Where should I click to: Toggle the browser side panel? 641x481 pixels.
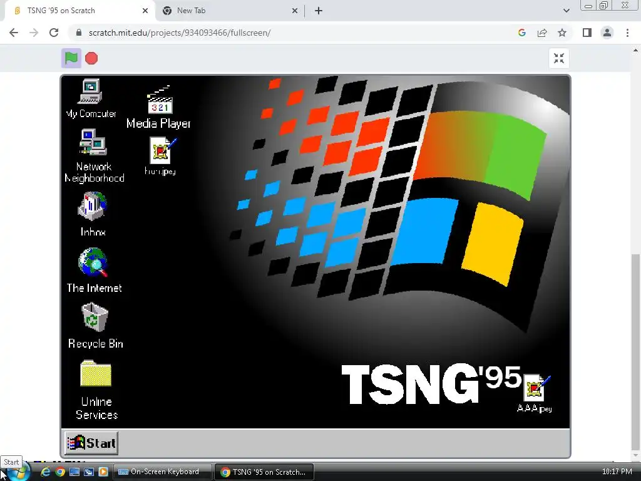tap(587, 33)
